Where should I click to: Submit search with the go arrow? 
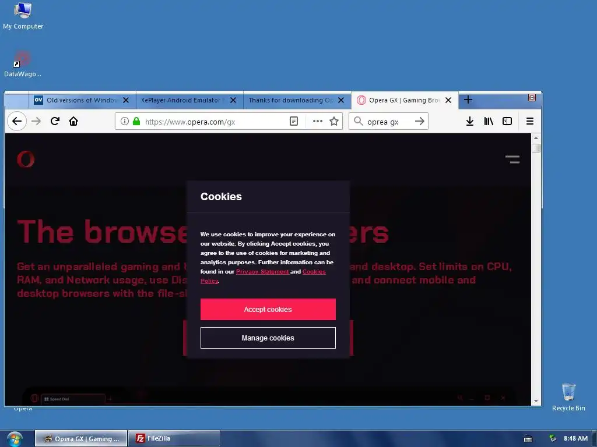(x=420, y=121)
